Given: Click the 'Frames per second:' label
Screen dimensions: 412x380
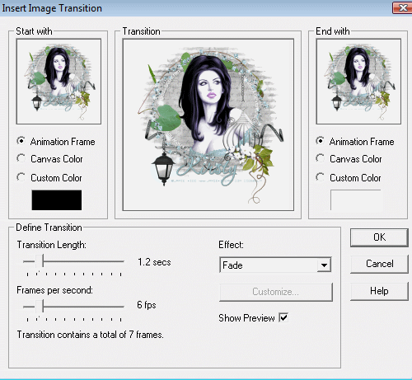Looking at the screenshot, I should click(x=55, y=290).
